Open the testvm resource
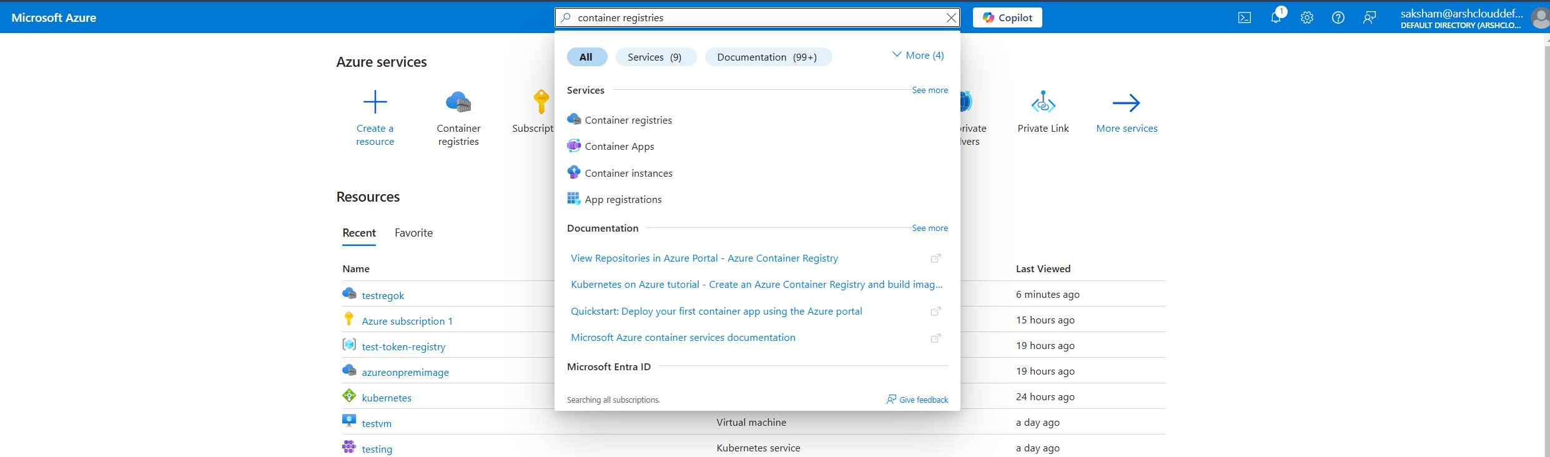Screen dimensions: 1550x457 377,423
